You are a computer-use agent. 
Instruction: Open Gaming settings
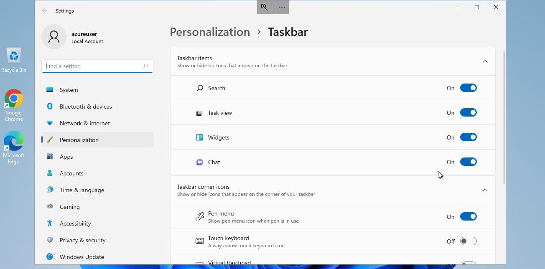click(x=97, y=207)
